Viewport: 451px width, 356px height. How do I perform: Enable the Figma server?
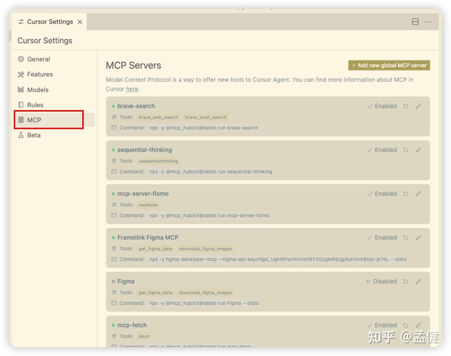click(x=382, y=281)
